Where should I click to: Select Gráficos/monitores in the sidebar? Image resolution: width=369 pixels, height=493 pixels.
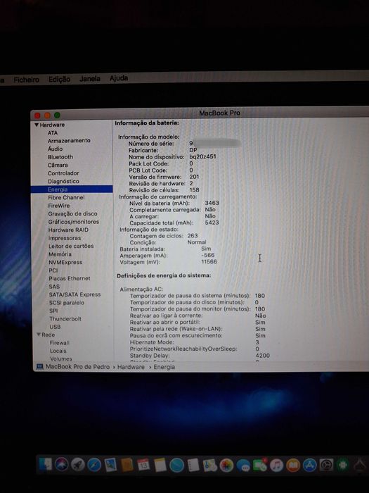73,222
